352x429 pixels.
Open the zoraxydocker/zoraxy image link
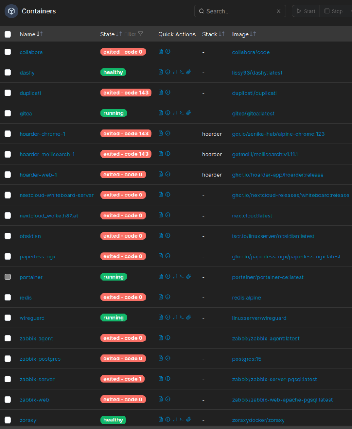click(x=258, y=420)
